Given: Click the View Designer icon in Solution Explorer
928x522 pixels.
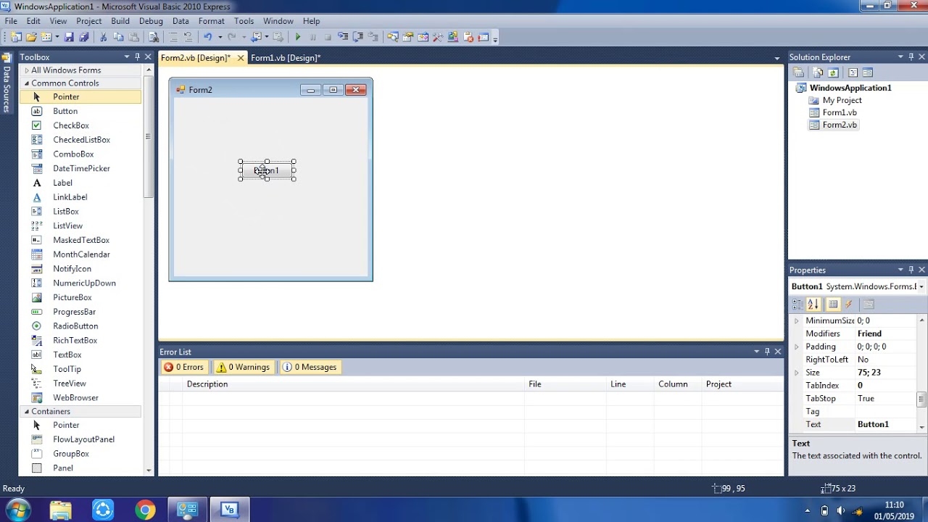Looking at the screenshot, I should pyautogui.click(x=868, y=72).
